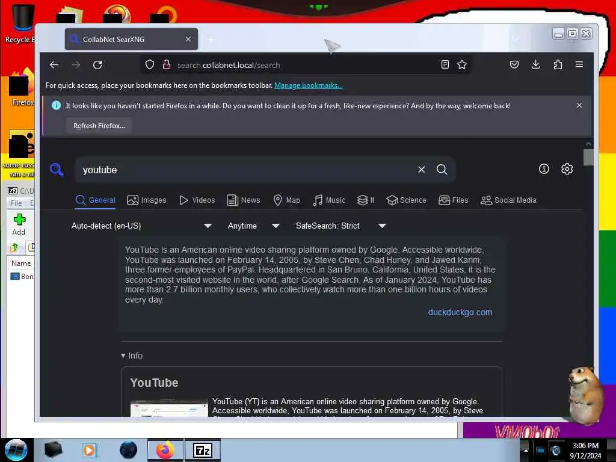The image size is (616, 462).
Task: Click the Refresh Firefox... button
Action: (99, 126)
